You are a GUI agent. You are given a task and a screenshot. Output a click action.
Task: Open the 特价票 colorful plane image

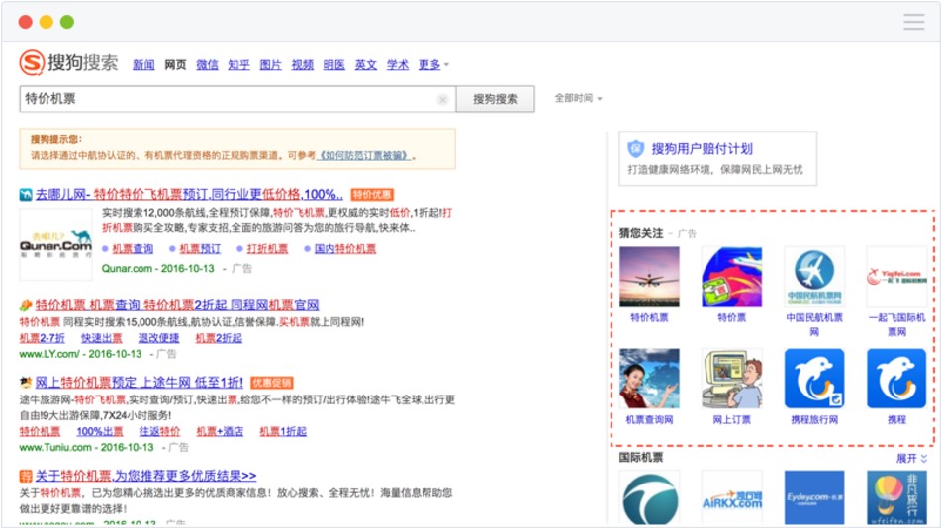[731, 277]
